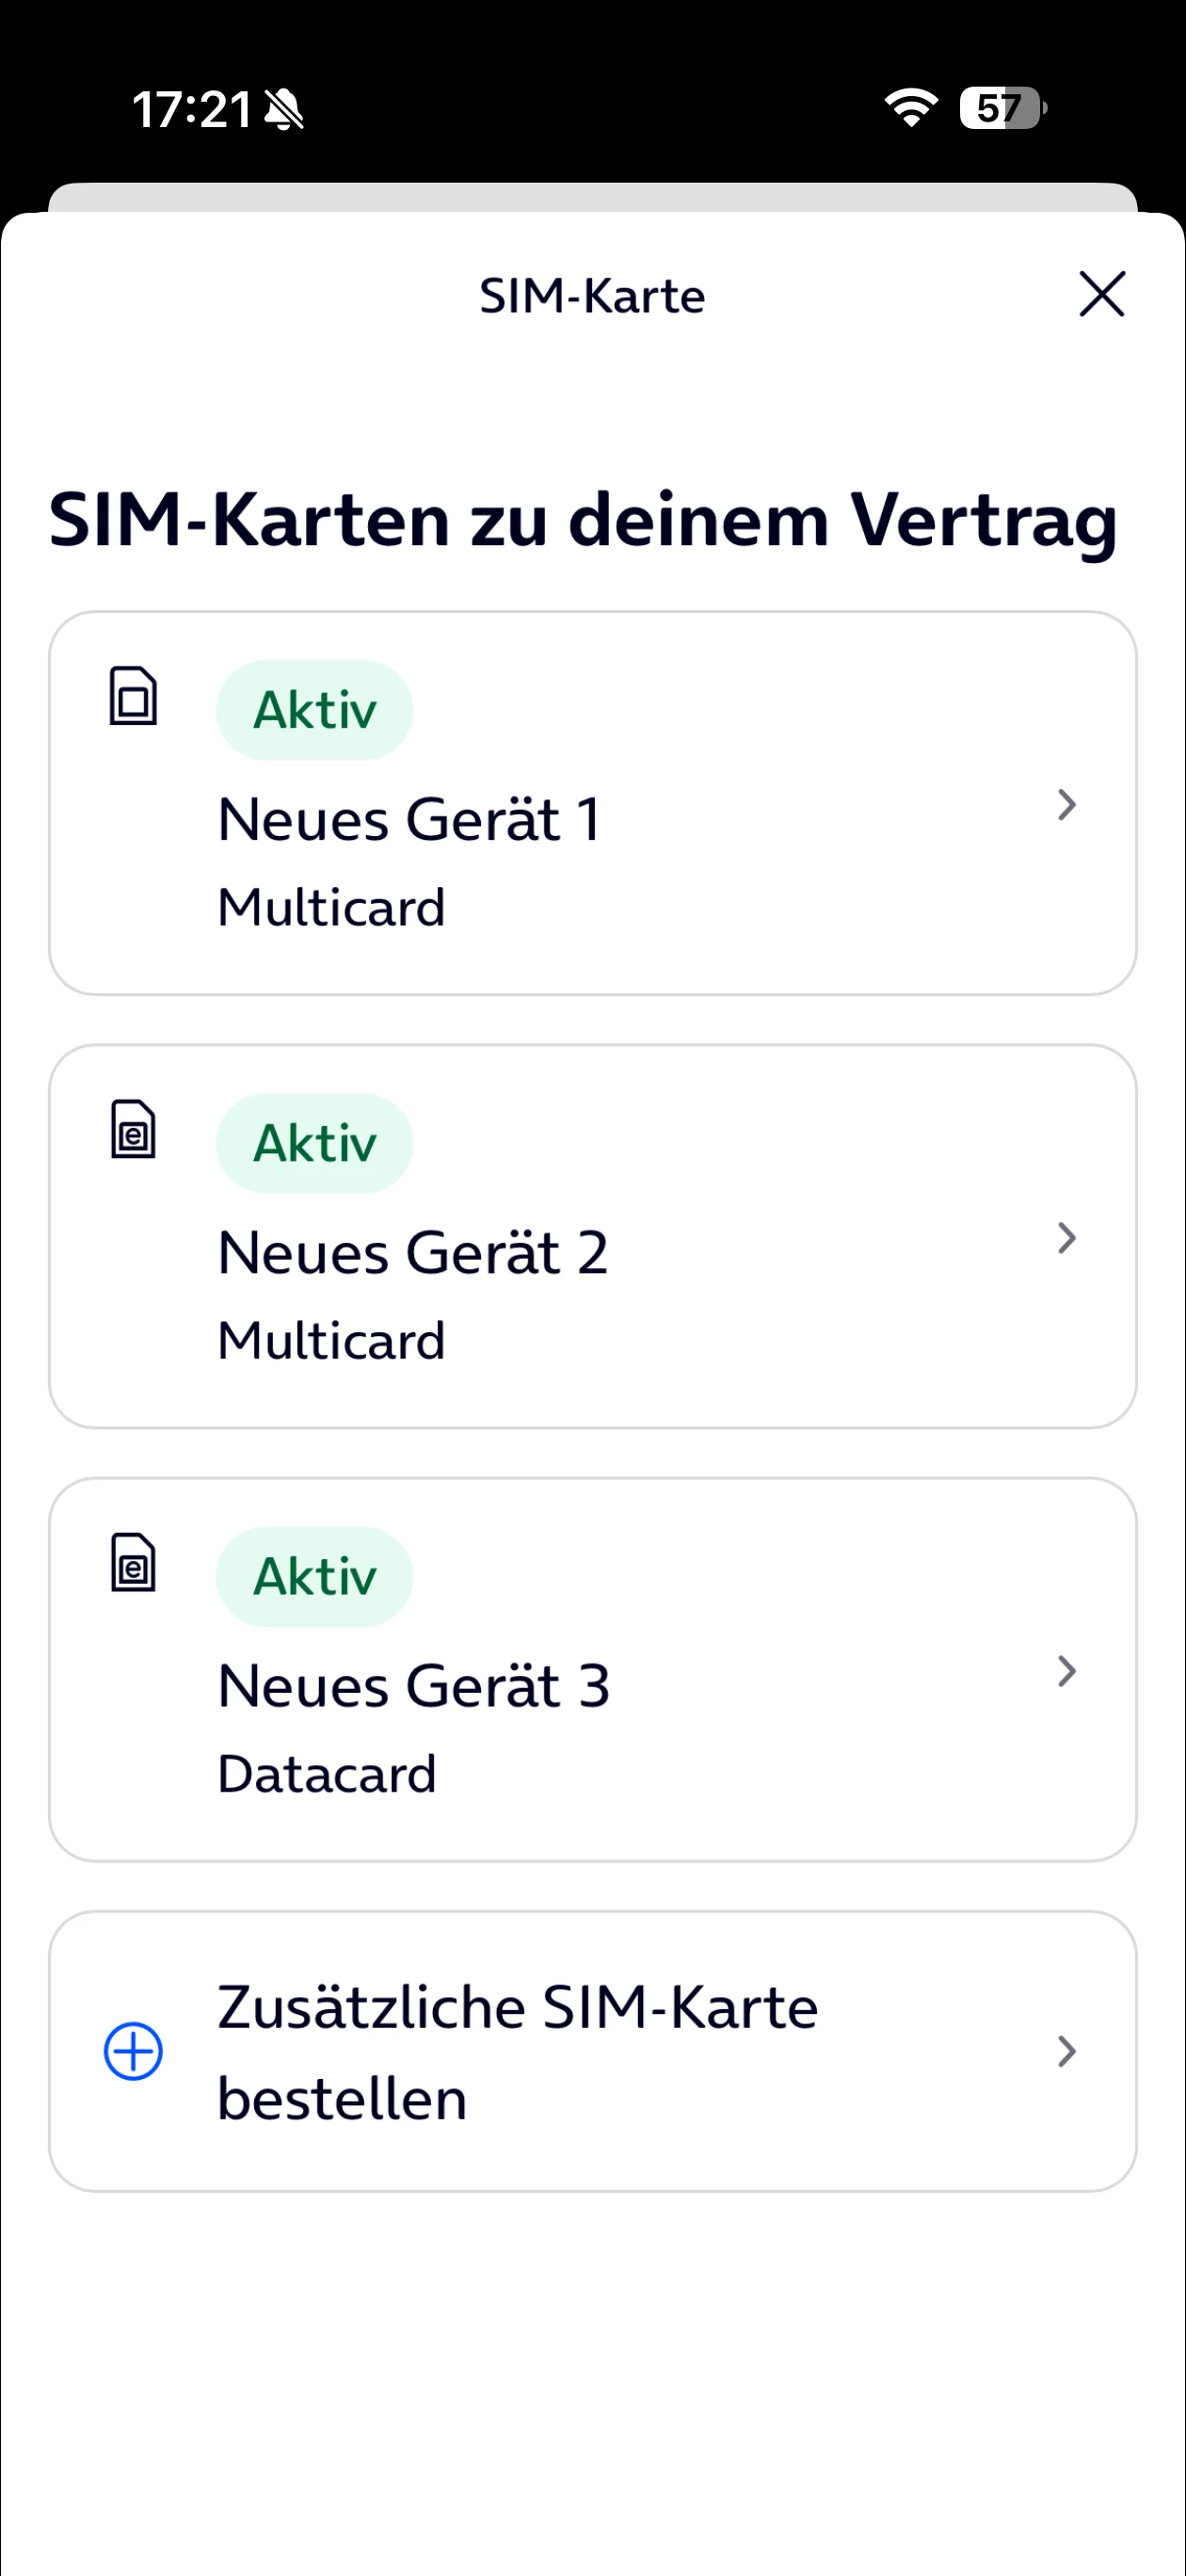This screenshot has height=2576, width=1186.
Task: Open chevron for Zusätzliche SIM-Karte bestellen
Action: coord(1067,2051)
